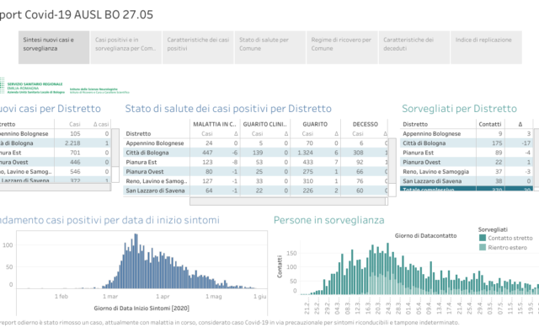Select Contatto stretto legend color swatch

point(483,238)
